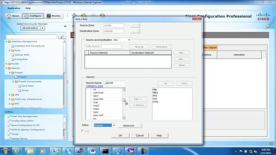
Task: Cancel the Add a Rule dialog
Action: (140, 136)
